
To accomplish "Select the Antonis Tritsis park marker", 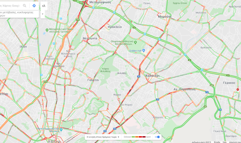I will coord(47,30).
